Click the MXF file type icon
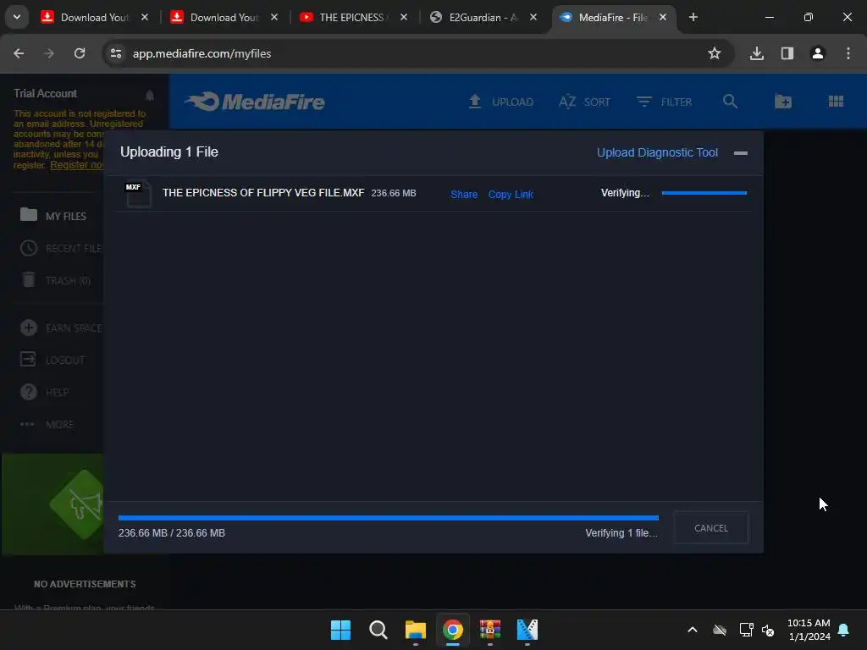This screenshot has width=867, height=650. 138,194
